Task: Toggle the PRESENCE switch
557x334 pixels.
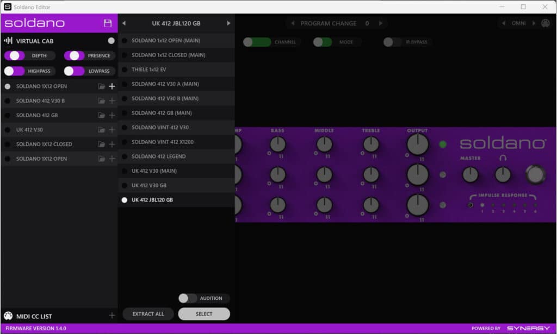Action: (74, 55)
